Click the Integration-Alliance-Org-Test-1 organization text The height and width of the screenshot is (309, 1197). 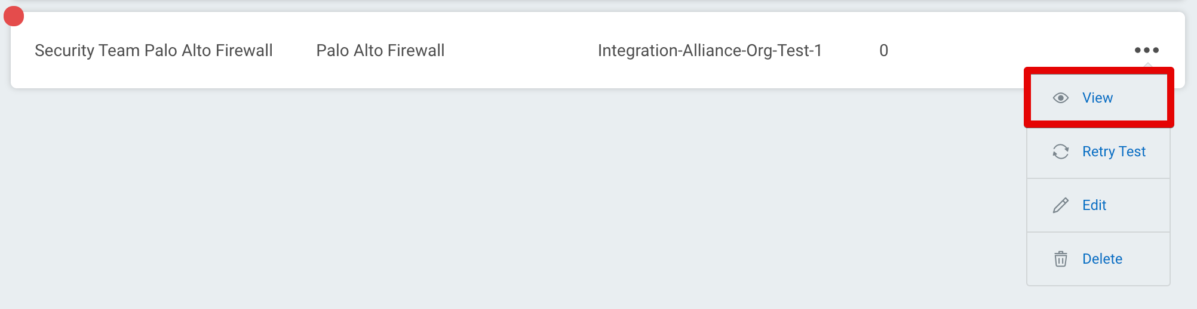click(710, 51)
